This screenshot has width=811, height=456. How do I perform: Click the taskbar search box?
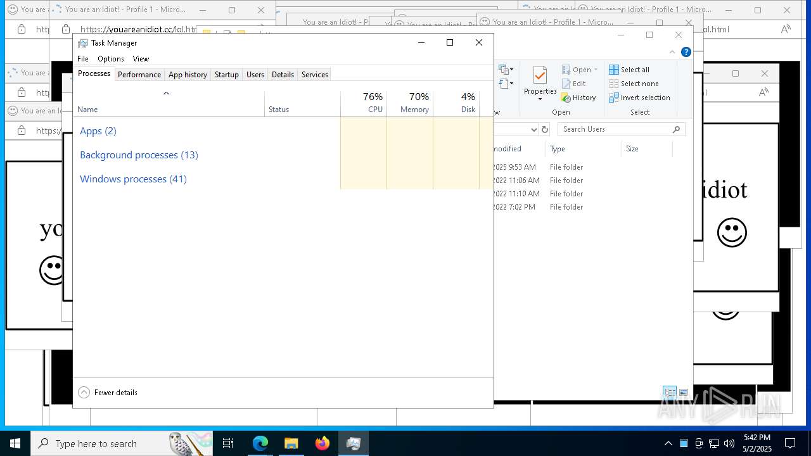122,443
